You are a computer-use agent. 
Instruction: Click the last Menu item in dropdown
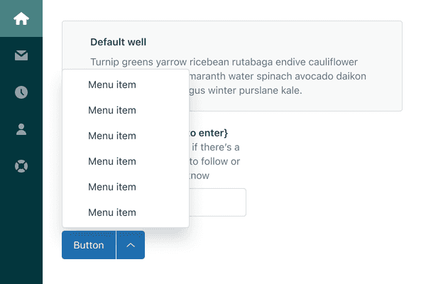point(112,212)
